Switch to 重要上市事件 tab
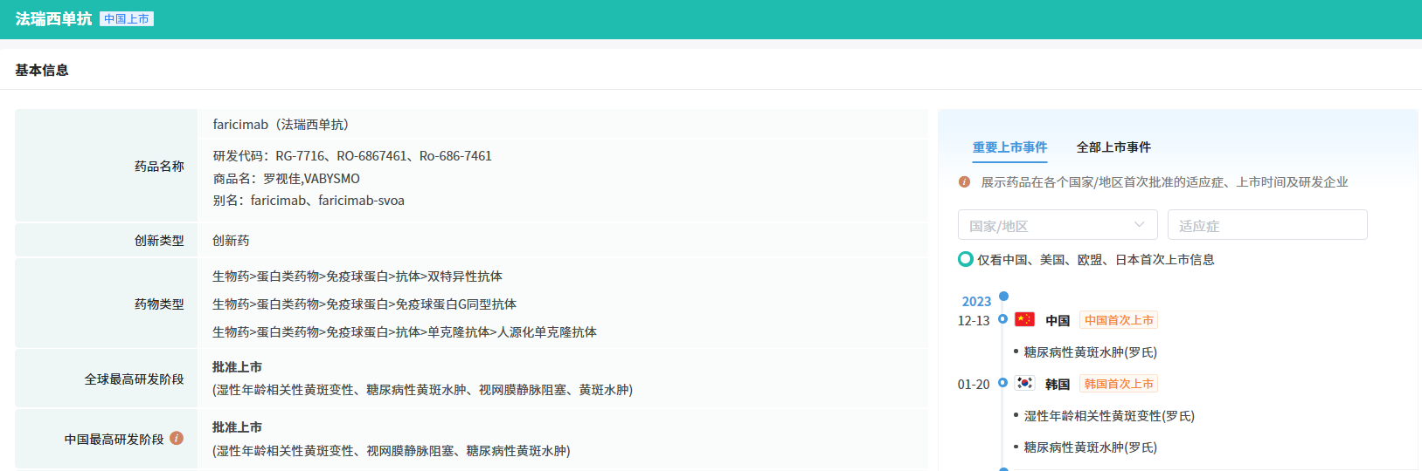 [1009, 147]
